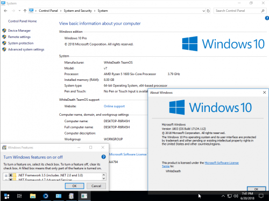The height and width of the screenshot is (201, 269).
Task: Click the volume tray icon
Action: tap(236, 196)
